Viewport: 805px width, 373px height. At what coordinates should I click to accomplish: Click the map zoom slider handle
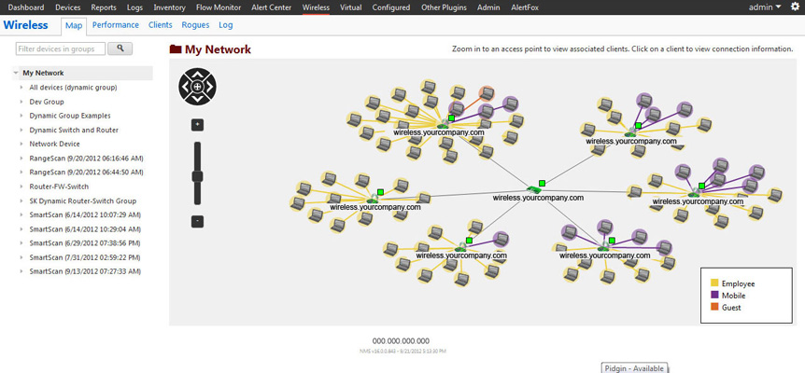click(x=197, y=176)
